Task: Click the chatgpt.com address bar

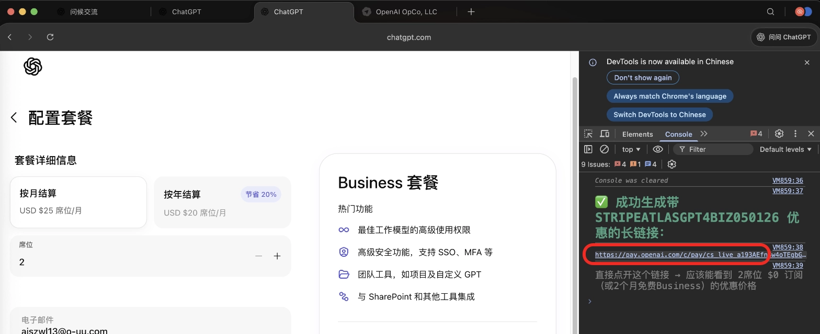Action: click(409, 37)
